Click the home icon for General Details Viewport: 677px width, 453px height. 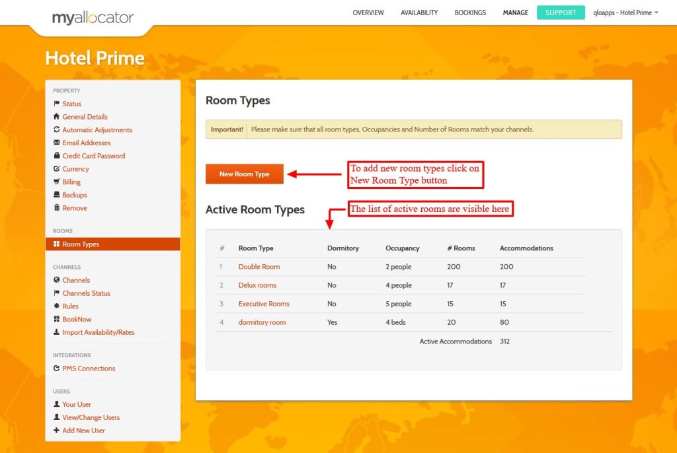tap(56, 117)
